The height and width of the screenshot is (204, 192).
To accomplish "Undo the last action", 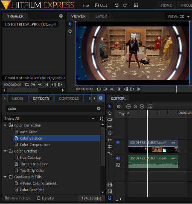I will [x=116, y=6].
